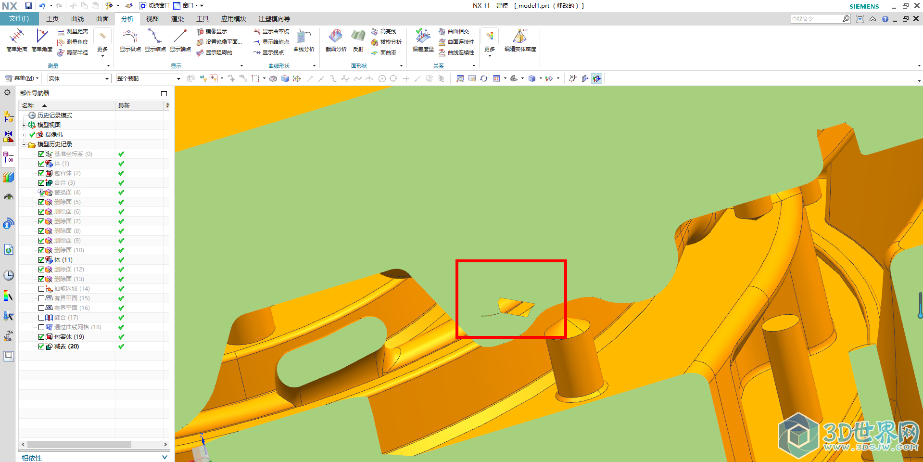The image size is (923, 462).
Task: Open the 反射 analysis tool
Action: point(358,40)
